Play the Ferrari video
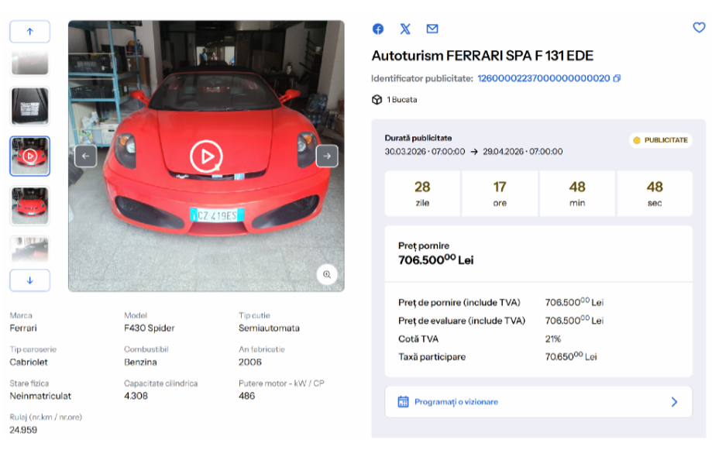 tap(206, 156)
